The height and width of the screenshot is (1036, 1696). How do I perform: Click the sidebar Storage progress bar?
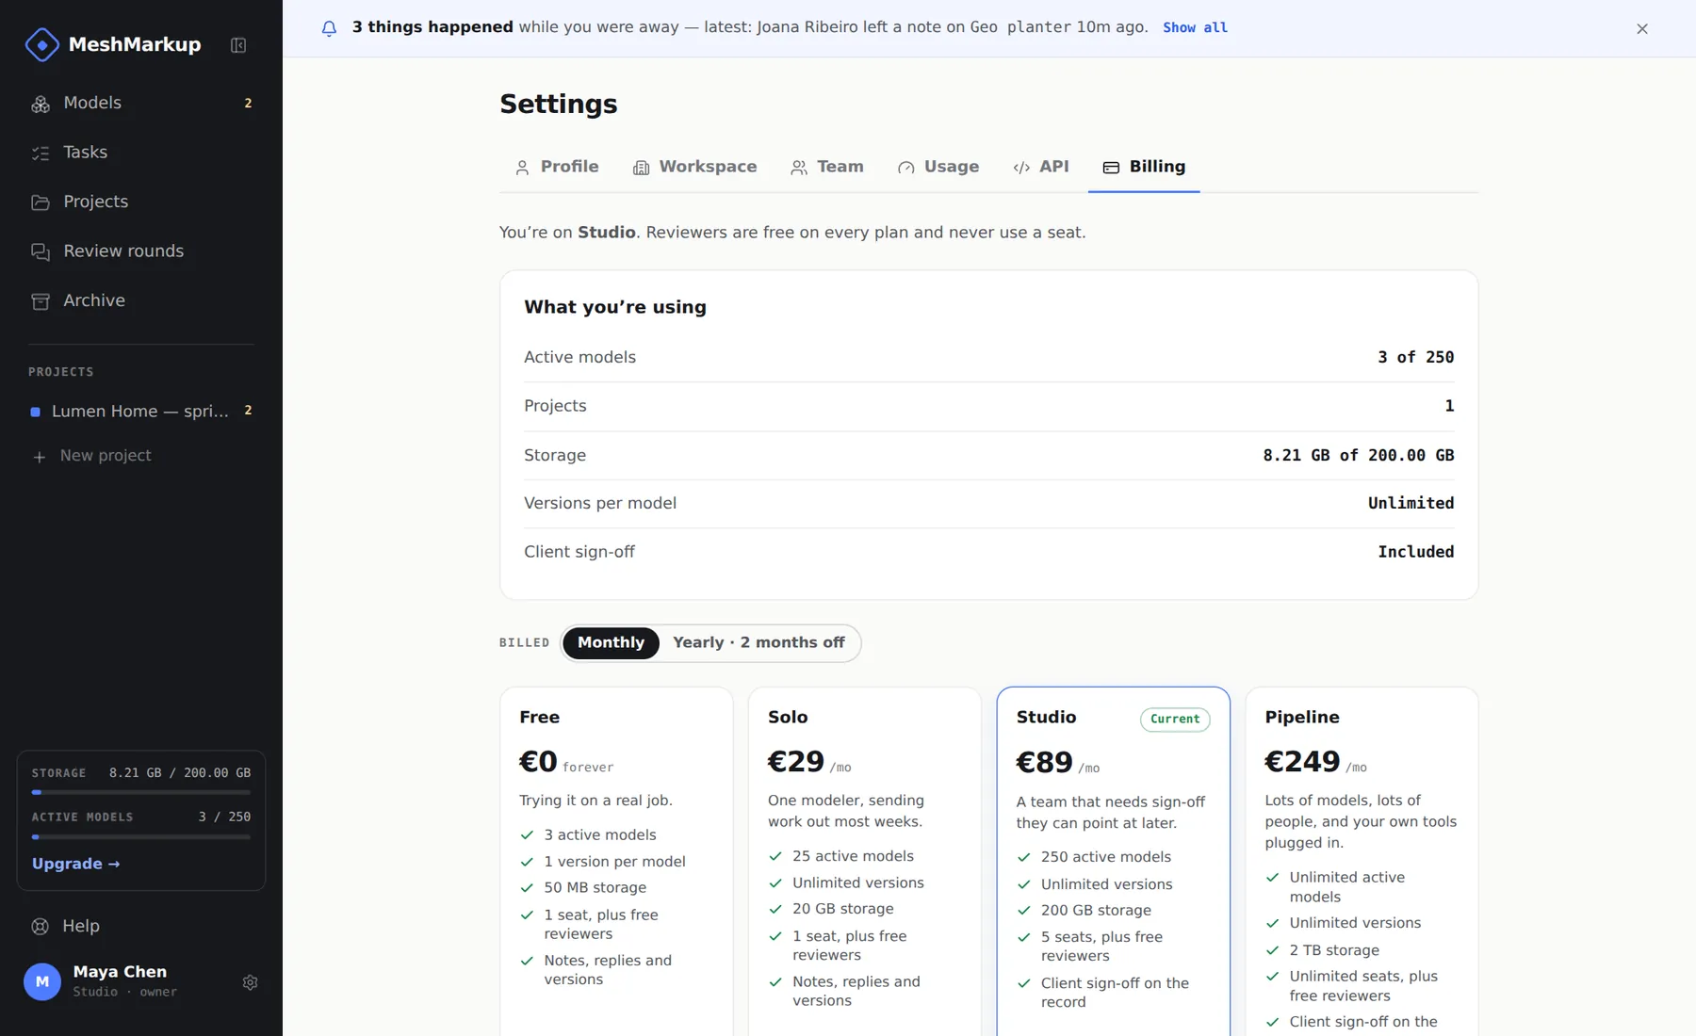click(x=141, y=792)
